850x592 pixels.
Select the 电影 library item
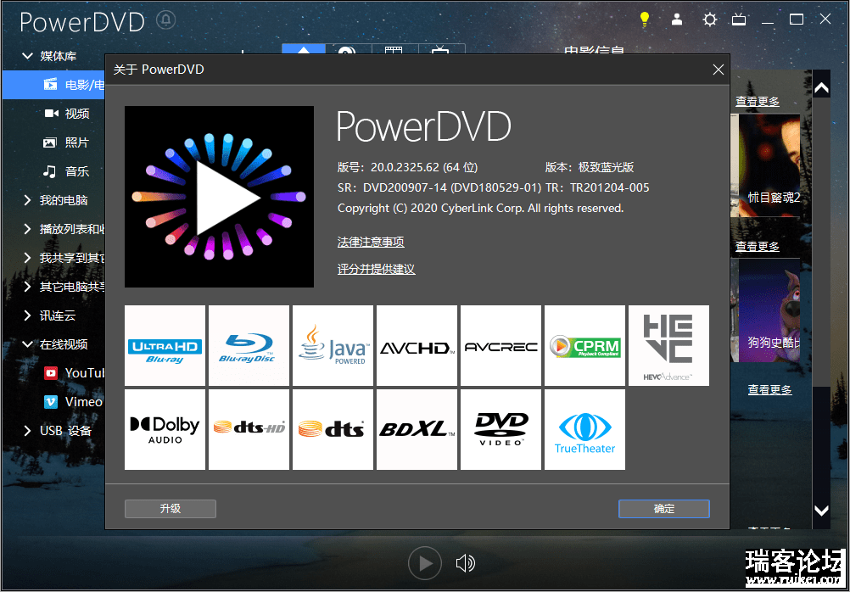tap(54, 85)
